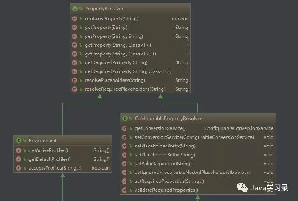Select the getProperty(String, String) method name
This screenshot has width=298, height=201.
click(114, 36)
